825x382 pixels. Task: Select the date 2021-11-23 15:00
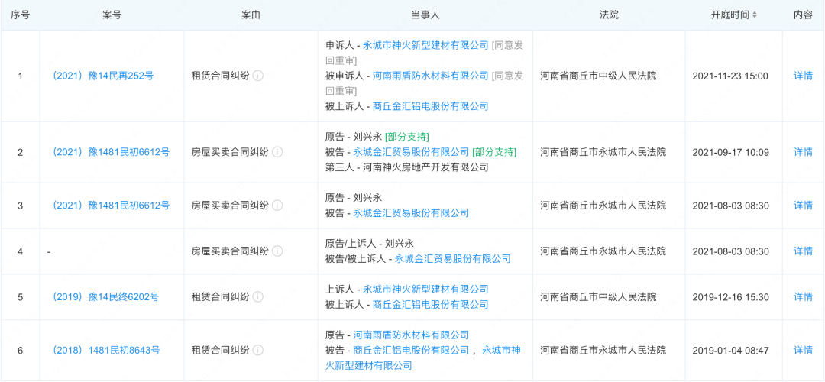pyautogui.click(x=730, y=76)
